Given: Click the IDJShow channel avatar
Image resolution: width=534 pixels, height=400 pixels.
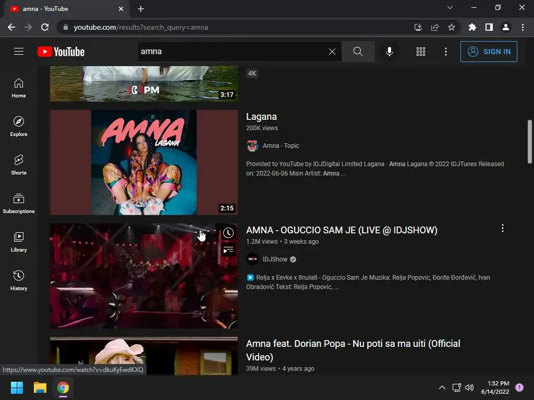Looking at the screenshot, I should click(252, 259).
